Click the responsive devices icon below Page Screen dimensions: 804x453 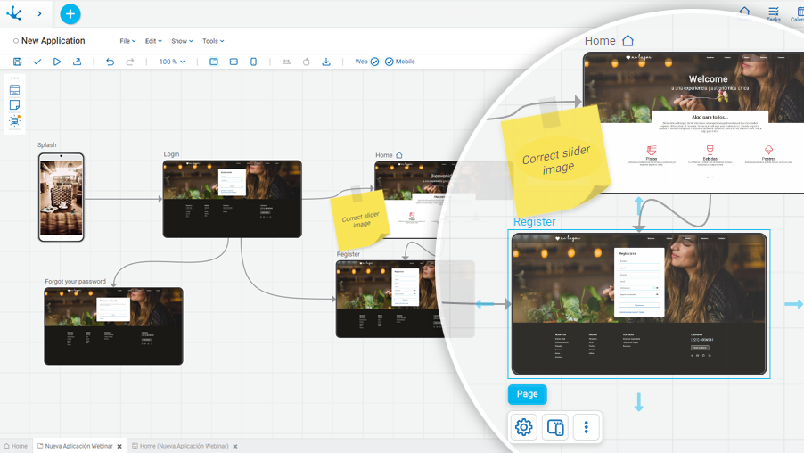tap(555, 427)
